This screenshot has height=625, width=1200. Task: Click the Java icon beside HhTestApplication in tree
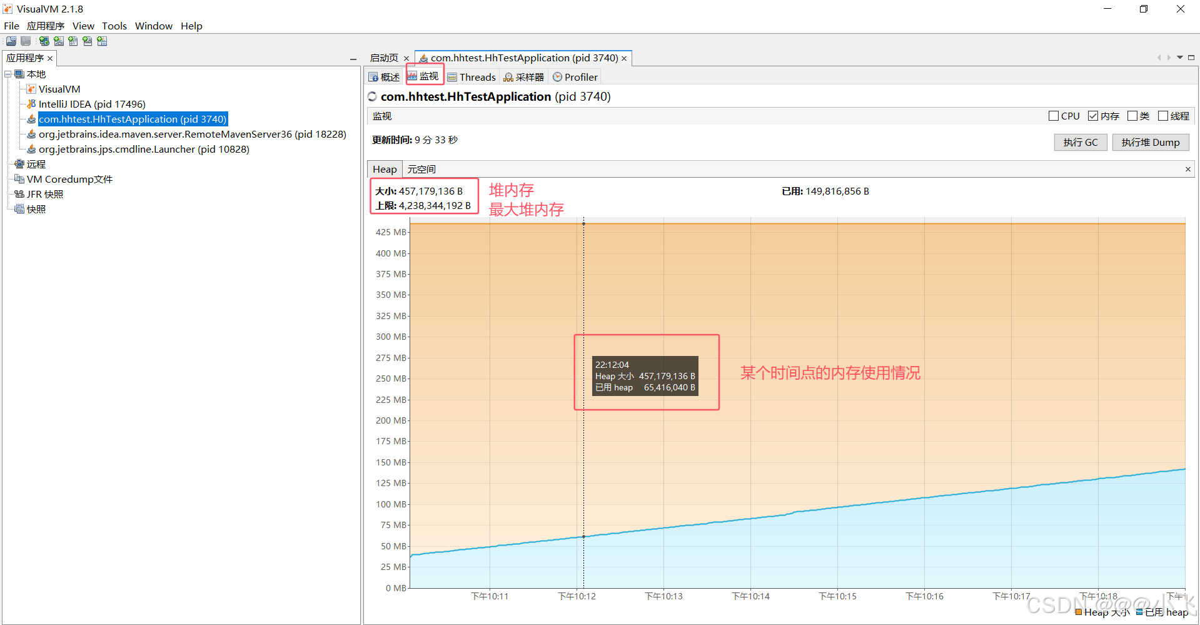point(31,119)
